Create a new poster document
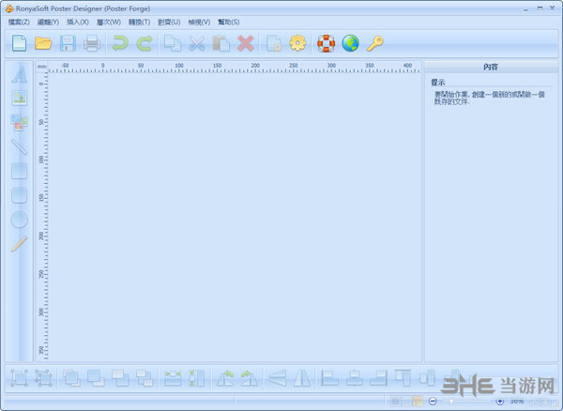The image size is (563, 411). coord(19,43)
